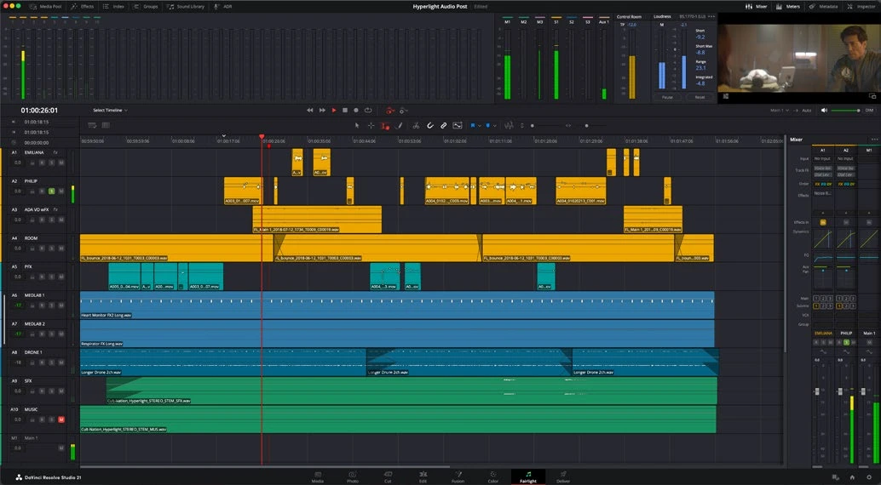The height and width of the screenshot is (485, 881).
Task: Pause the loudness meter
Action: pos(667,97)
